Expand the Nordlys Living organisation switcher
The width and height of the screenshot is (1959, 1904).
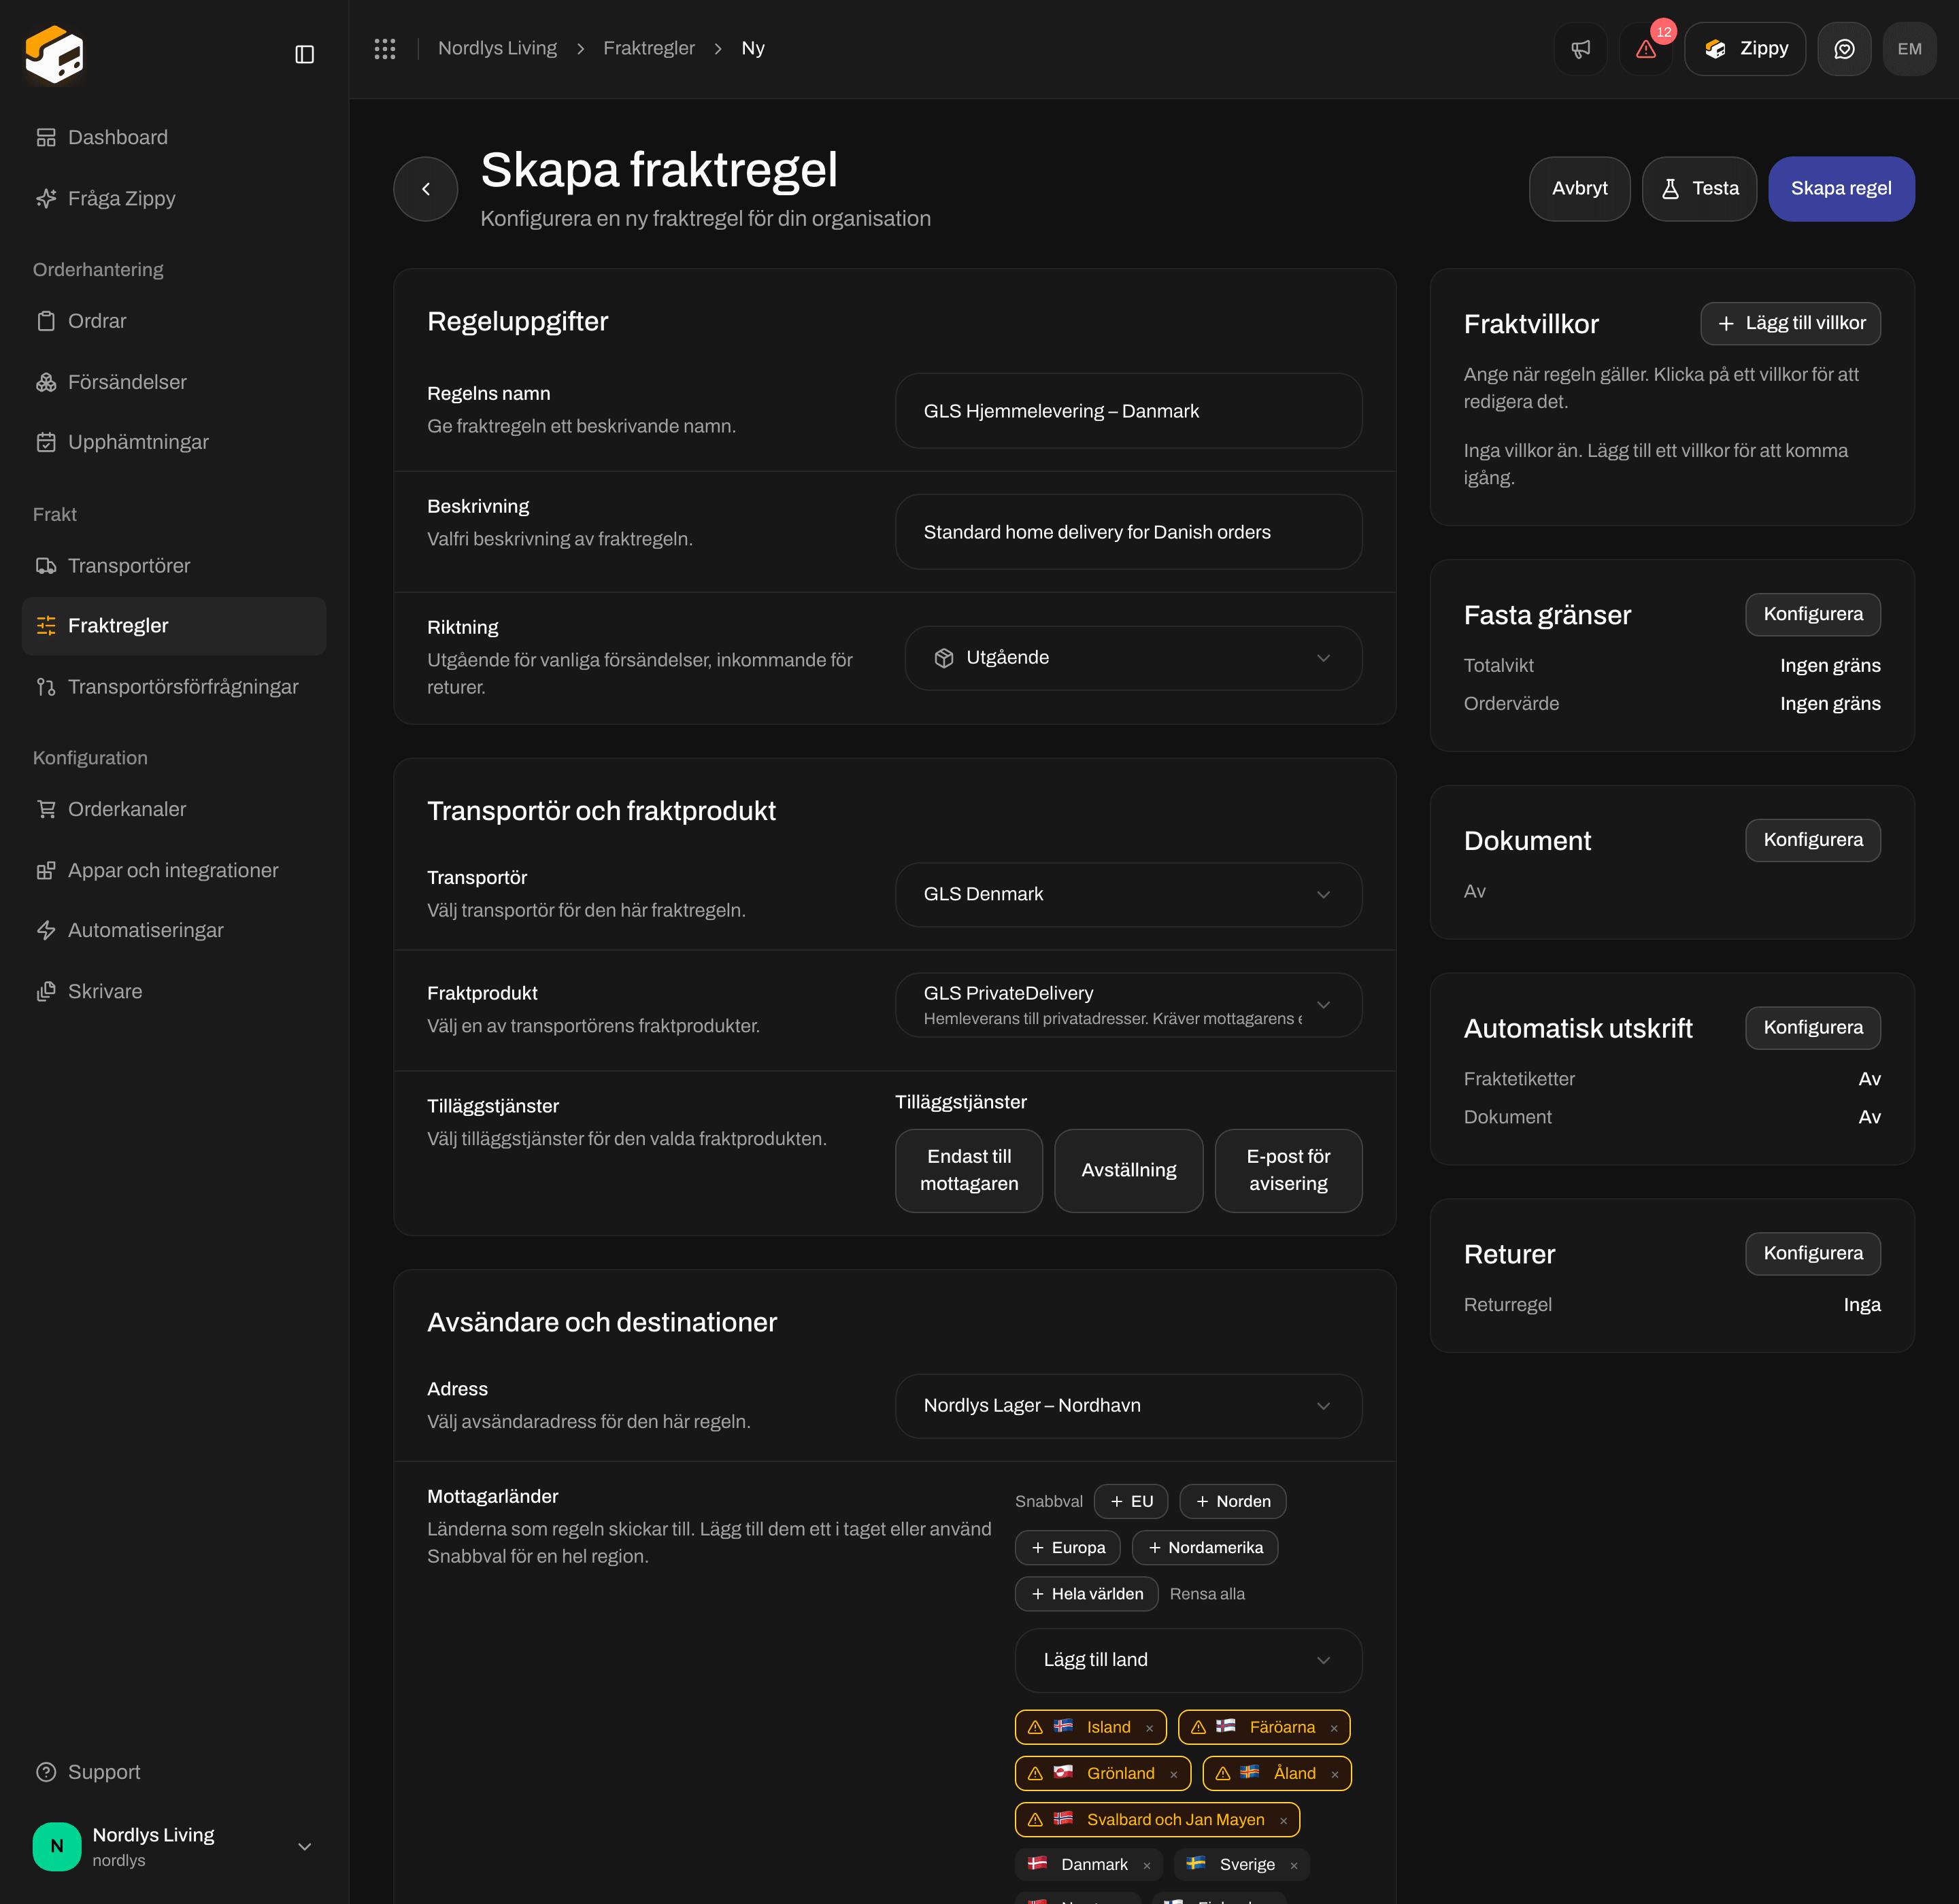(x=174, y=1846)
